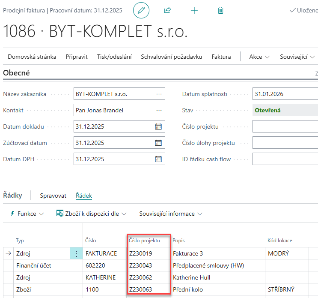
Task: Click the Číslo projektu column header
Action: (x=144, y=241)
